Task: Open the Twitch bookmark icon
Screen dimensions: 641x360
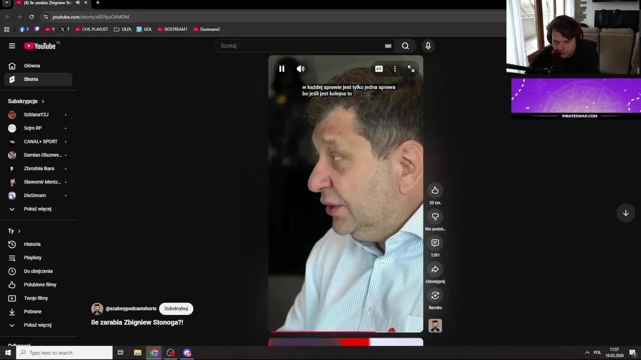Action: (x=37, y=29)
